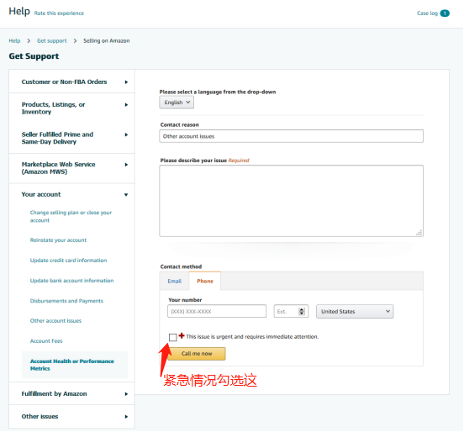464x432 pixels.
Task: Expand Seller Fulfilled Prime arrow
Action: (x=126, y=134)
